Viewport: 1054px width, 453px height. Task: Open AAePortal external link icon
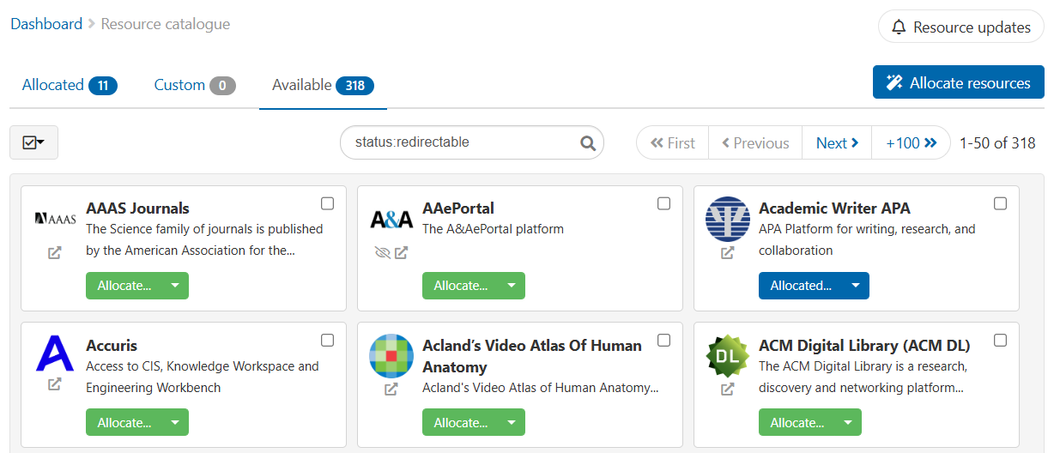[401, 253]
